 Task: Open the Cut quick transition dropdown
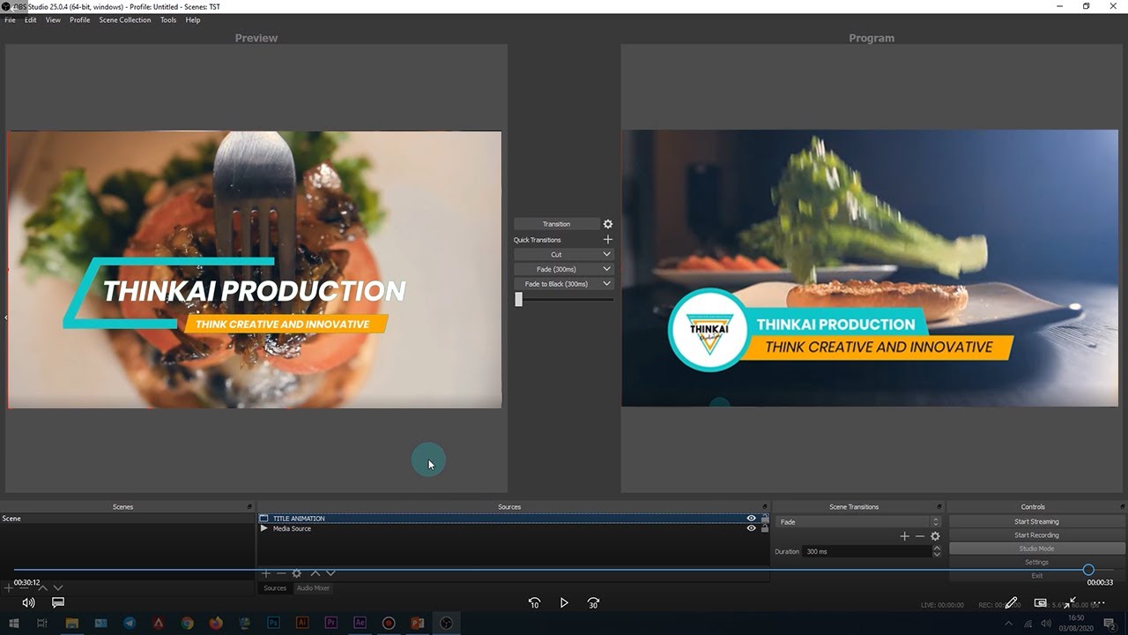pos(606,254)
